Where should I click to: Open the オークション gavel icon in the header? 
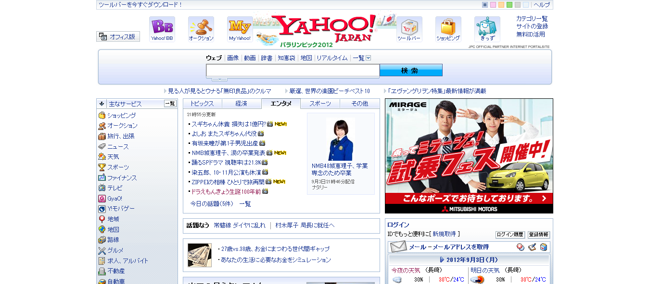[x=201, y=29]
